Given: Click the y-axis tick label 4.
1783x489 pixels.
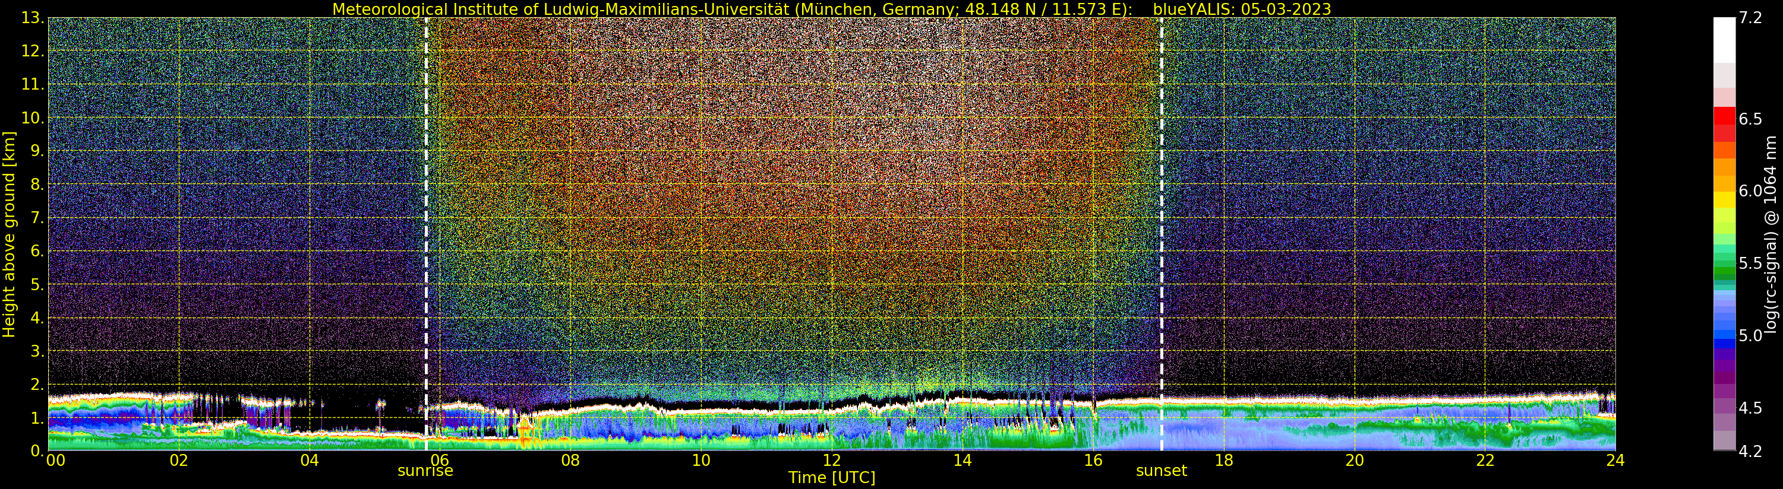Looking at the screenshot, I should pos(37,318).
